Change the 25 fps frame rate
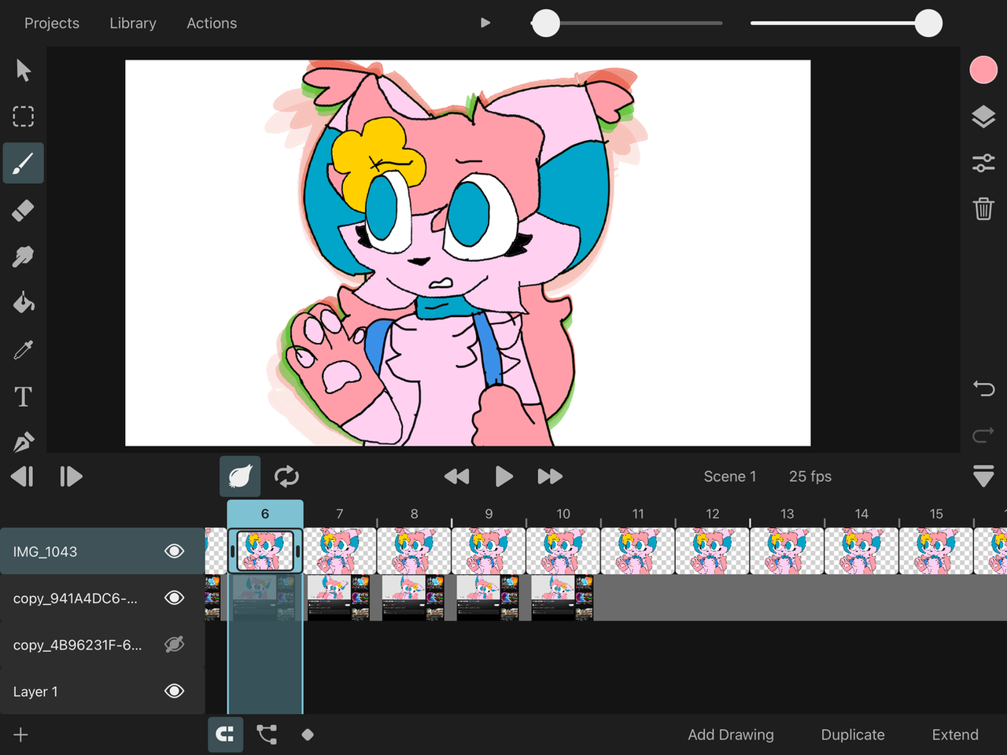Screen dimensions: 1007x755 click(810, 476)
